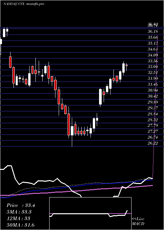
Task: Click the 50MA : 31.6 readout
Action: coord(20,225)
